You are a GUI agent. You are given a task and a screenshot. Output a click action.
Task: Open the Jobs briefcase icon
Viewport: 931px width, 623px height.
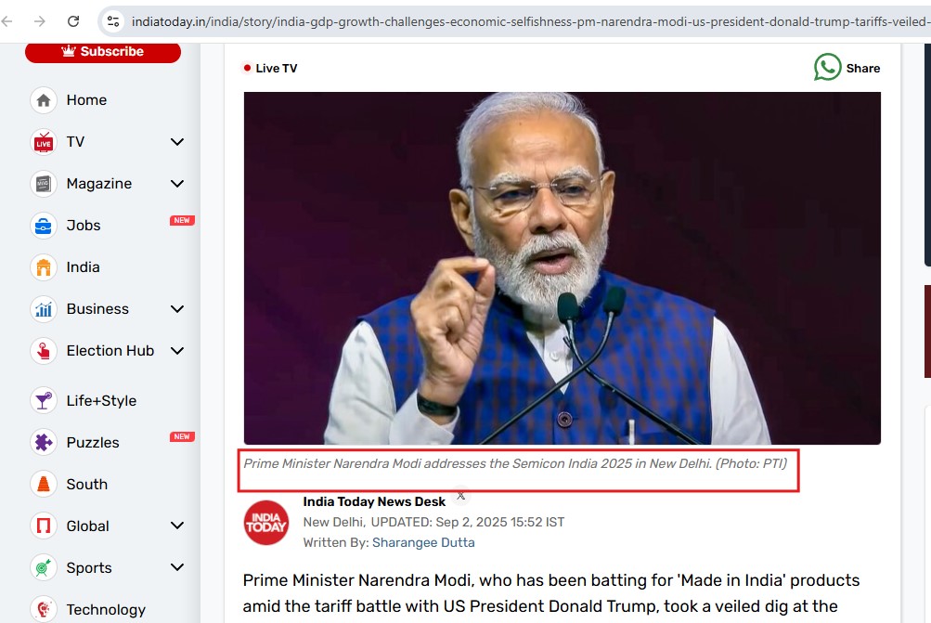pyautogui.click(x=43, y=226)
